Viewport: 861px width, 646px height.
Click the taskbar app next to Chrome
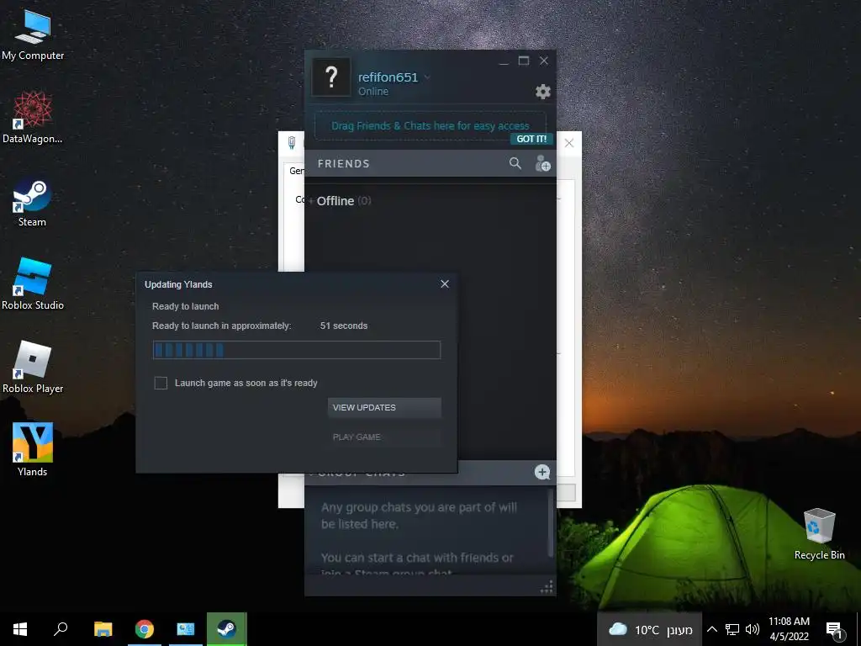pyautogui.click(x=186, y=629)
